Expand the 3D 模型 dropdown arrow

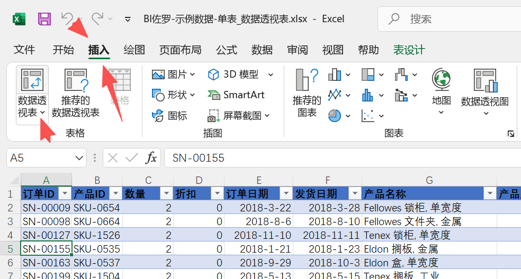(271, 75)
